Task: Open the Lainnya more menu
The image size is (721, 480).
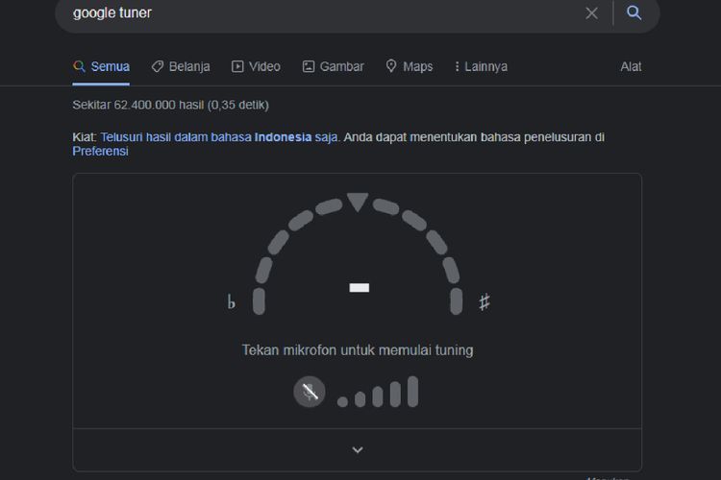Action: click(481, 66)
